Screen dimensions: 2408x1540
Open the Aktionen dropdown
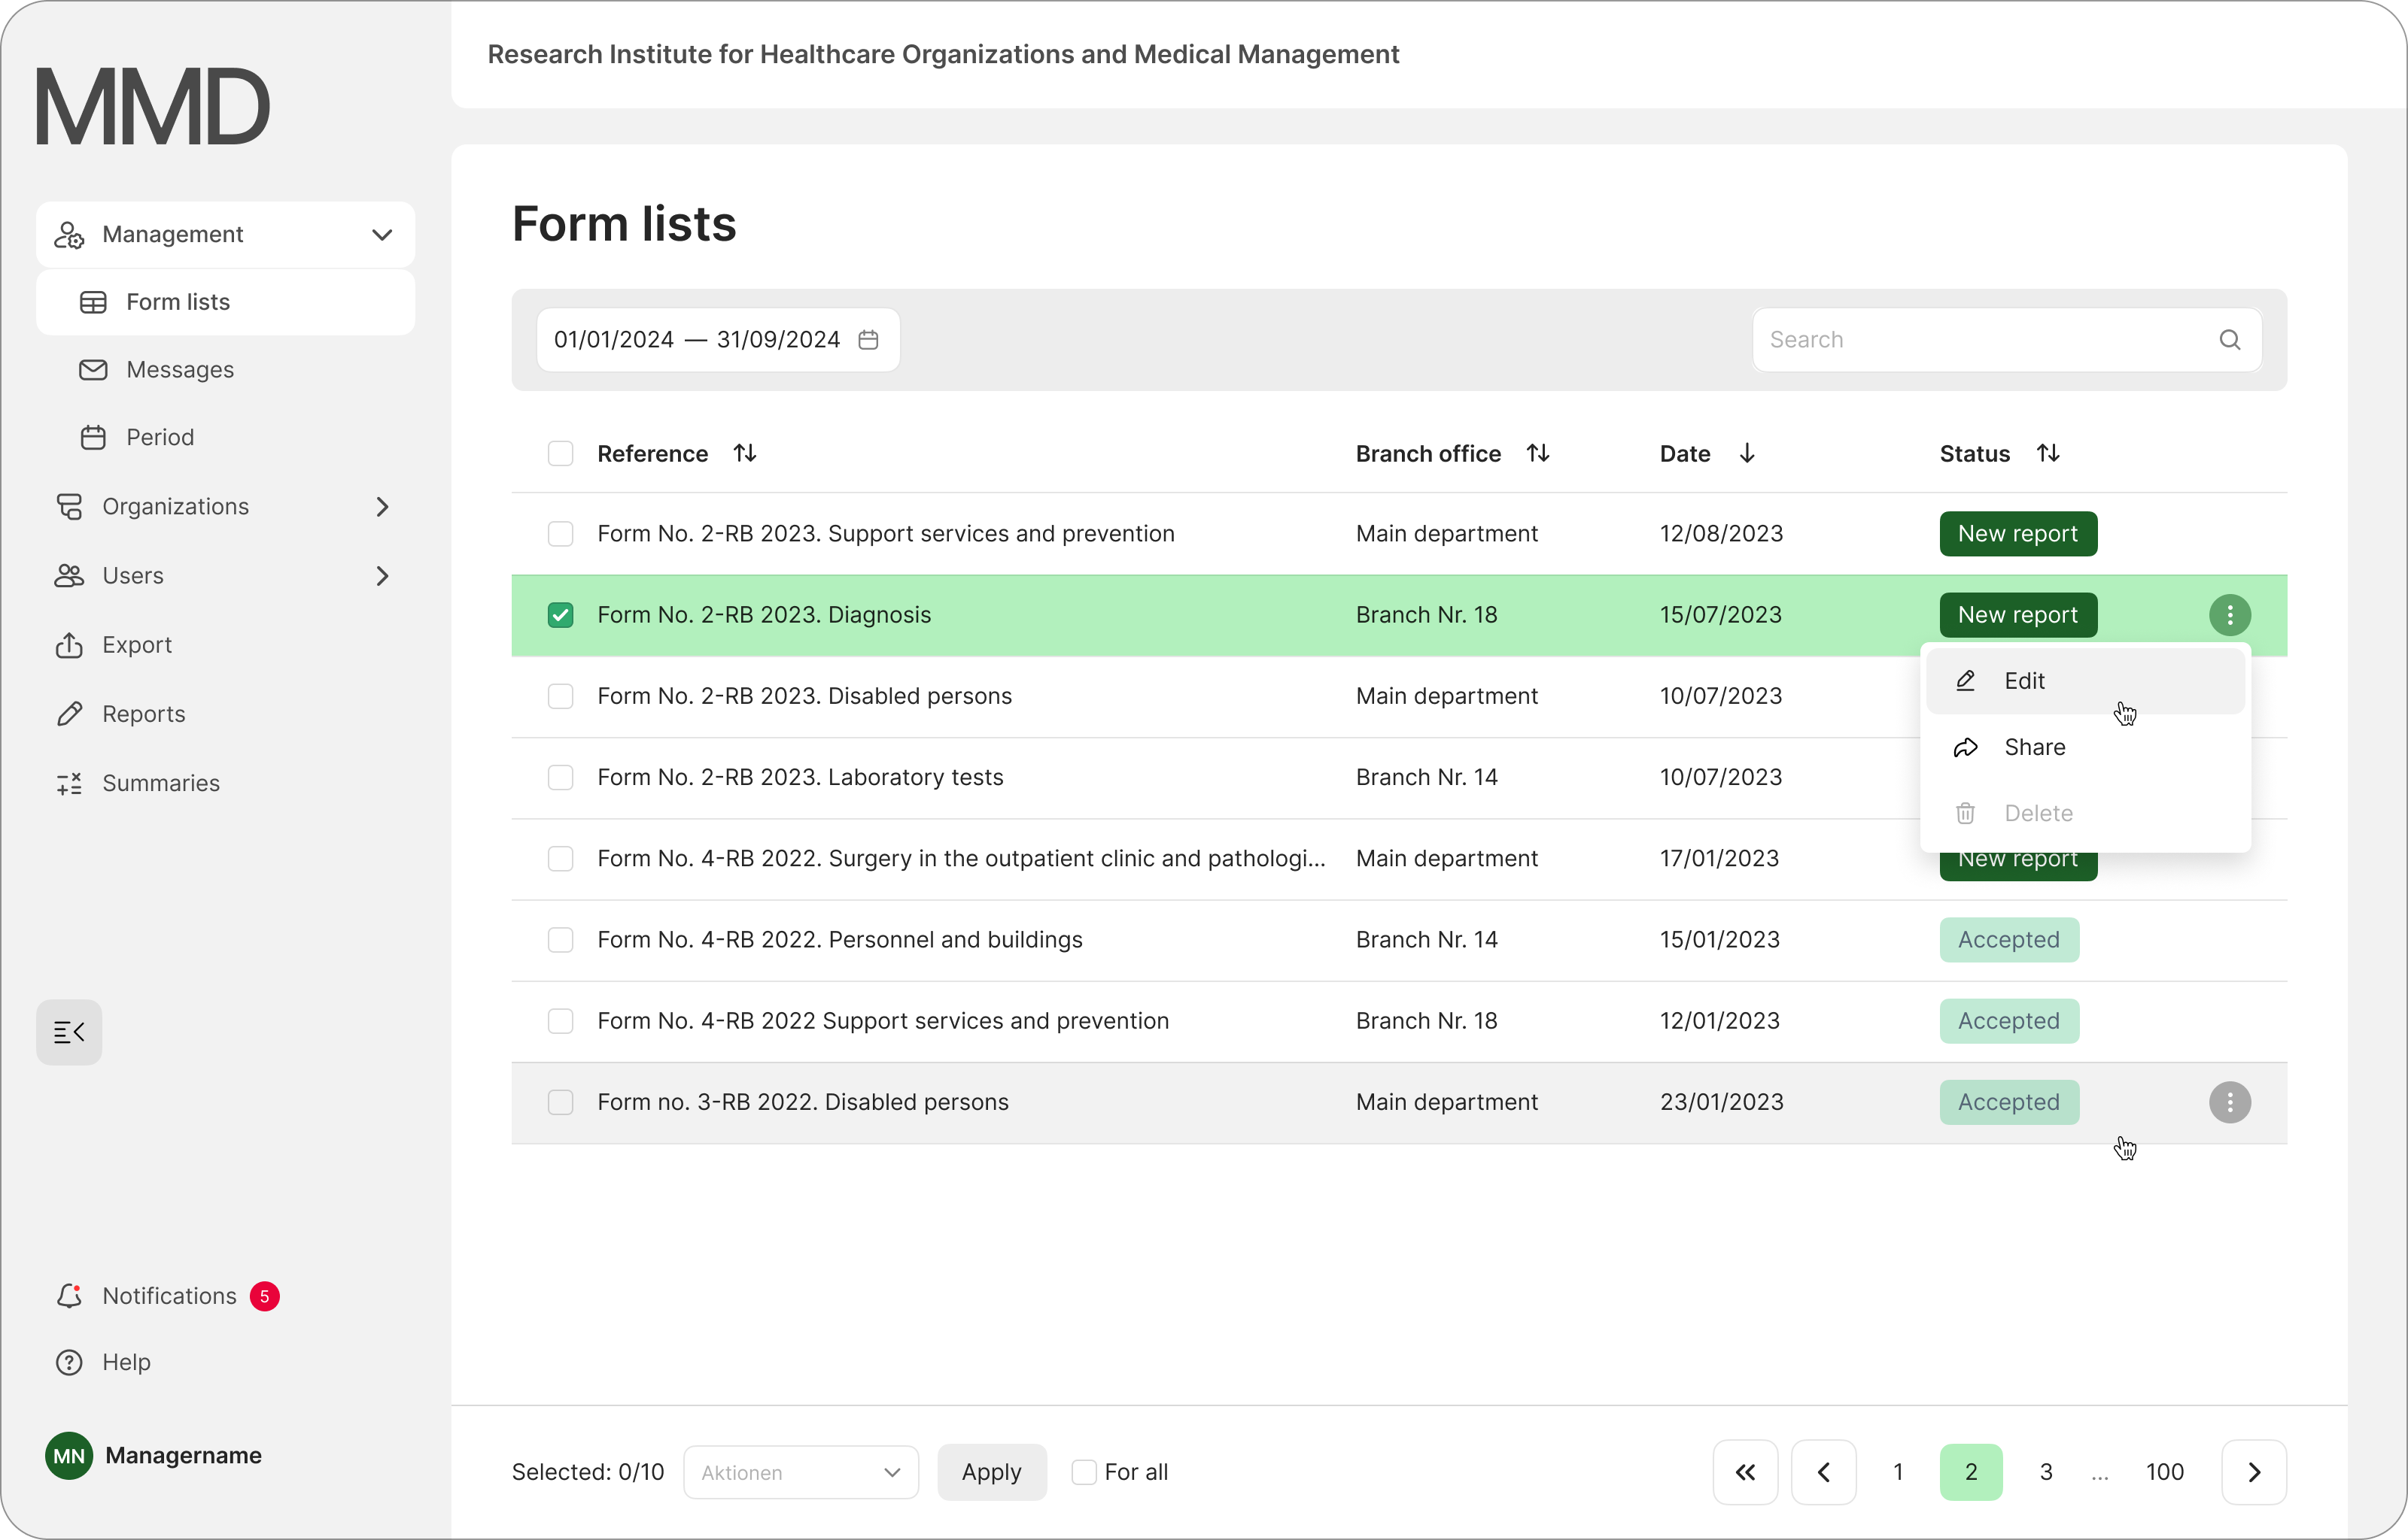coord(801,1472)
